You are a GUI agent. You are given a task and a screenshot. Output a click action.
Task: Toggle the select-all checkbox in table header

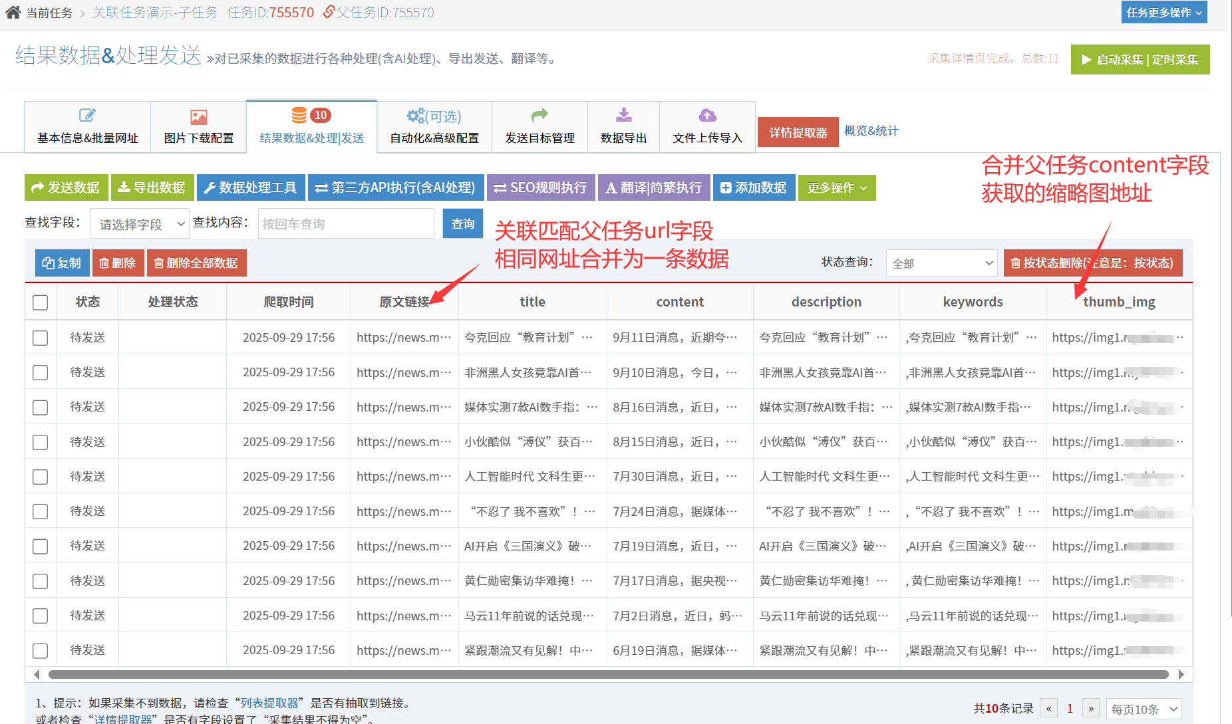41,302
